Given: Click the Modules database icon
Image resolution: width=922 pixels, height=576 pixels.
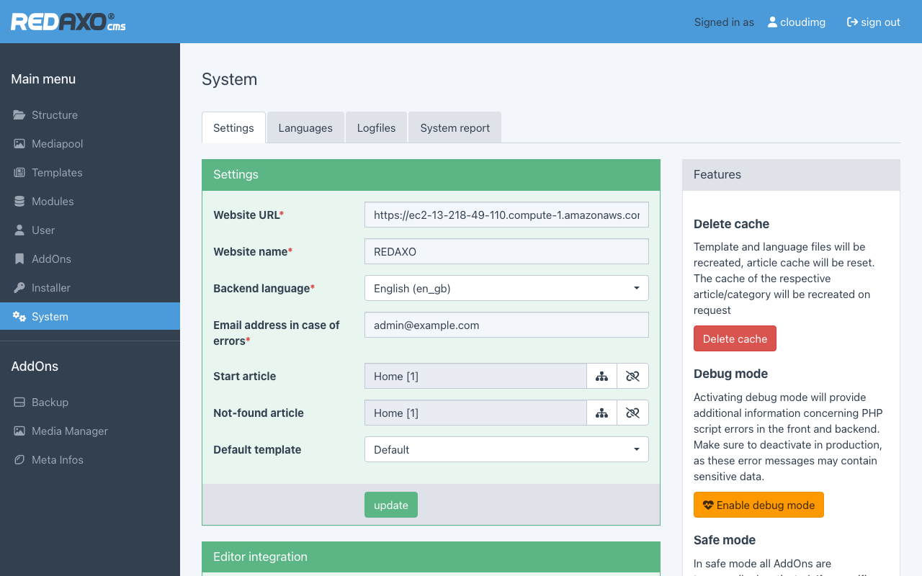Looking at the screenshot, I should pyautogui.click(x=19, y=202).
